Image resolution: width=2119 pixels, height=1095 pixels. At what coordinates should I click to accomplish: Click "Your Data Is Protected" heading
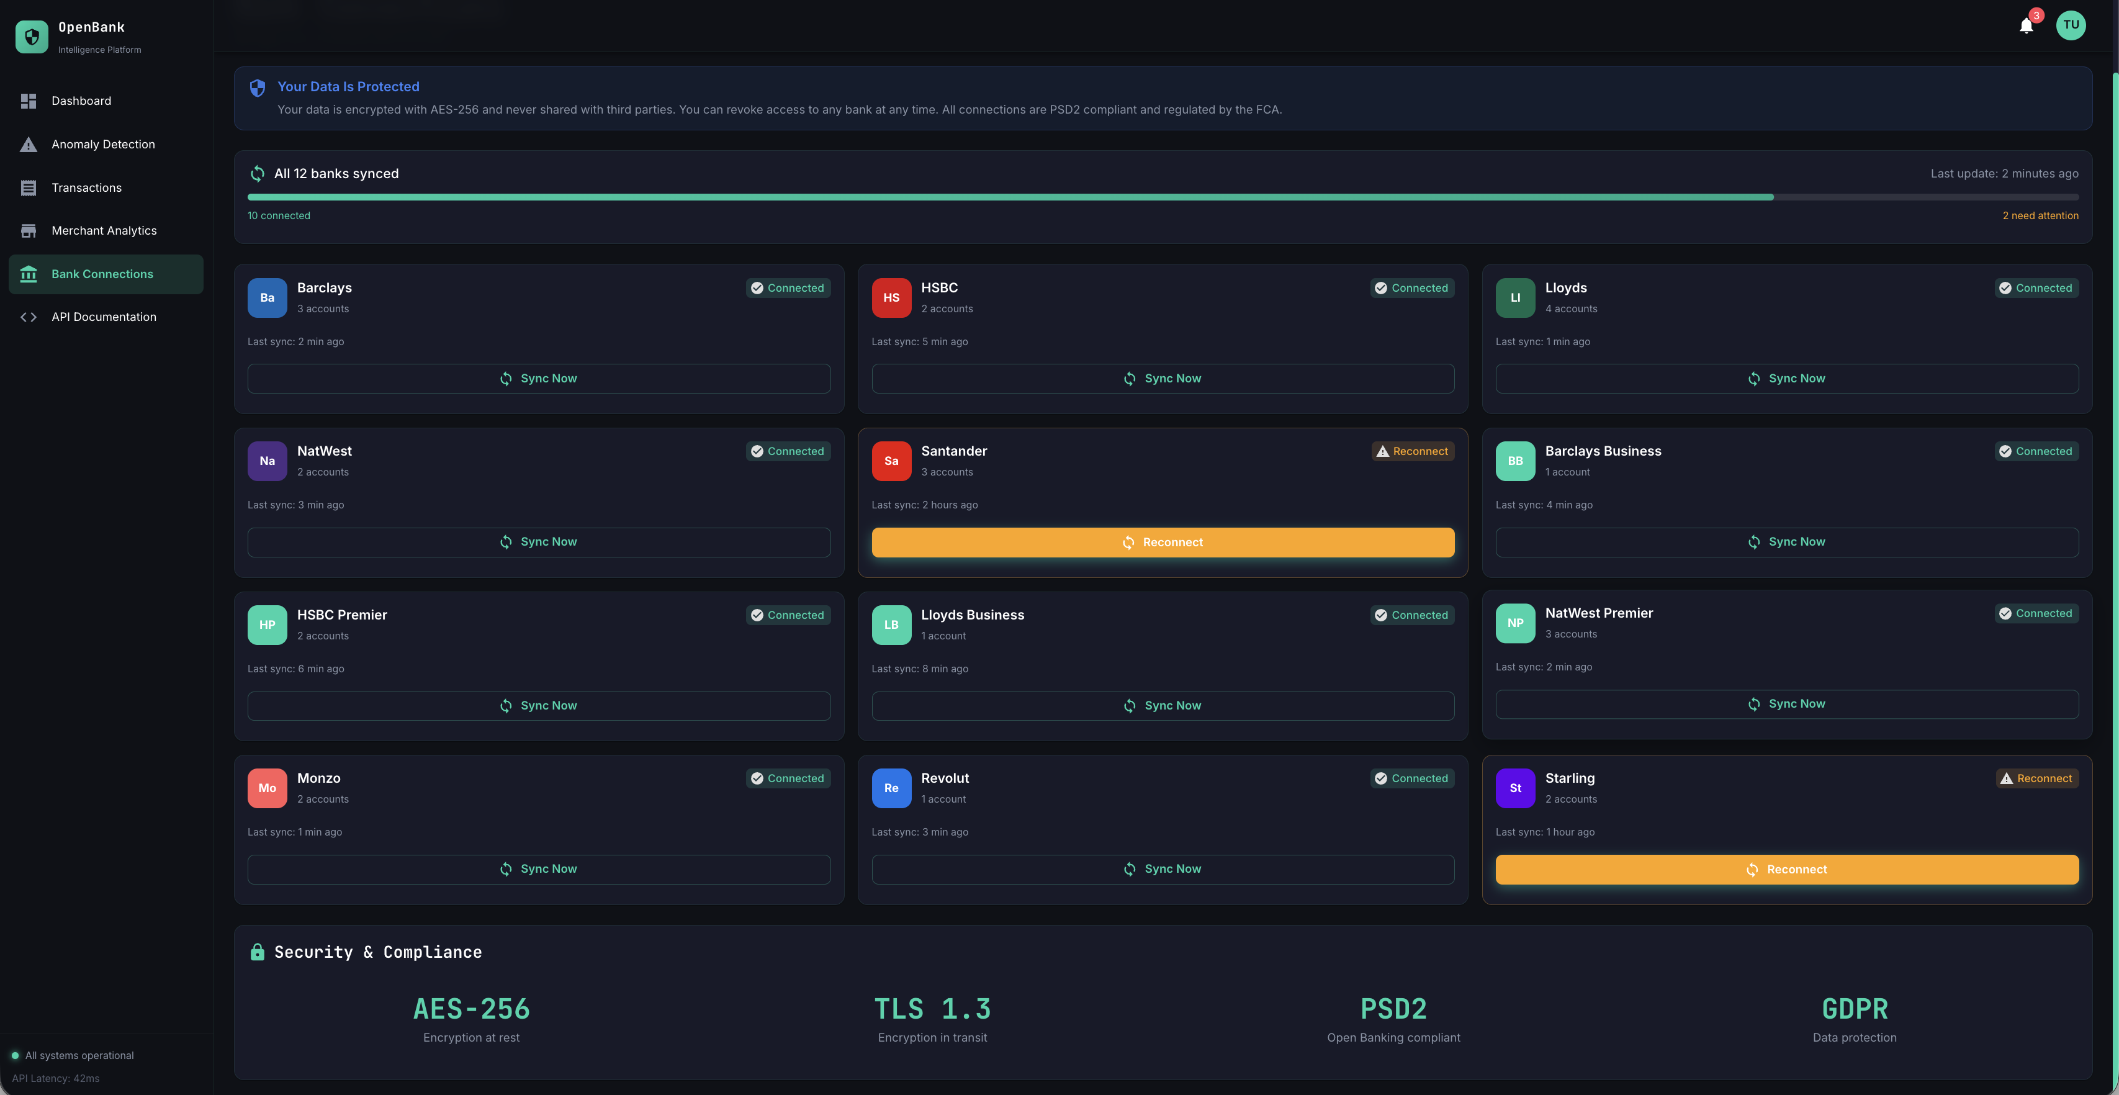(348, 86)
